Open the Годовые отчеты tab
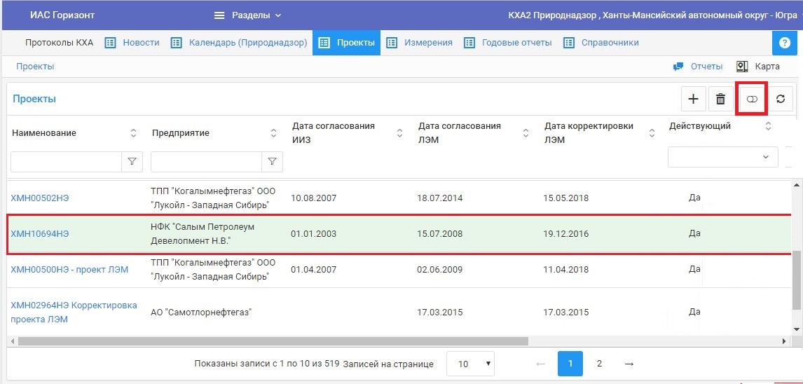The height and width of the screenshot is (384, 803). pyautogui.click(x=507, y=43)
